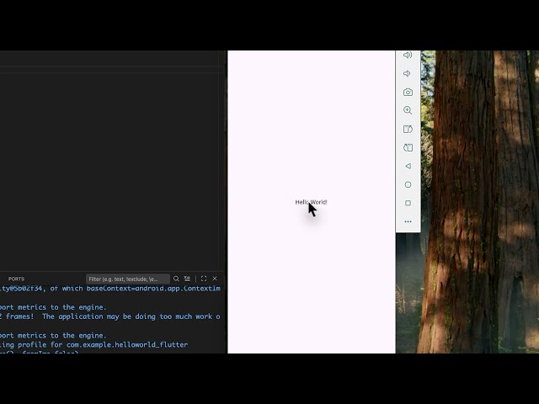Take an emulator screenshot with camera icon

click(408, 92)
